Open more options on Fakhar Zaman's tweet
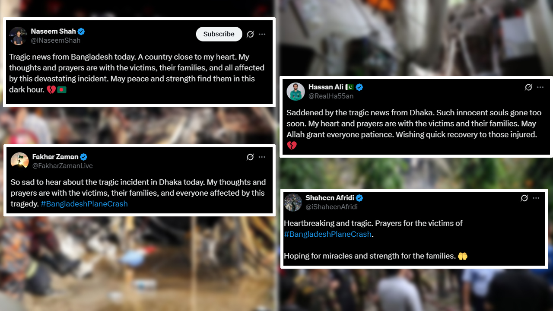 pyautogui.click(x=262, y=157)
